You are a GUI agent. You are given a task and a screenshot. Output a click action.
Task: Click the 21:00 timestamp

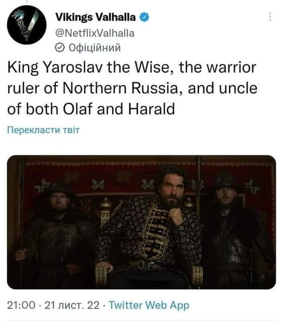(21, 306)
